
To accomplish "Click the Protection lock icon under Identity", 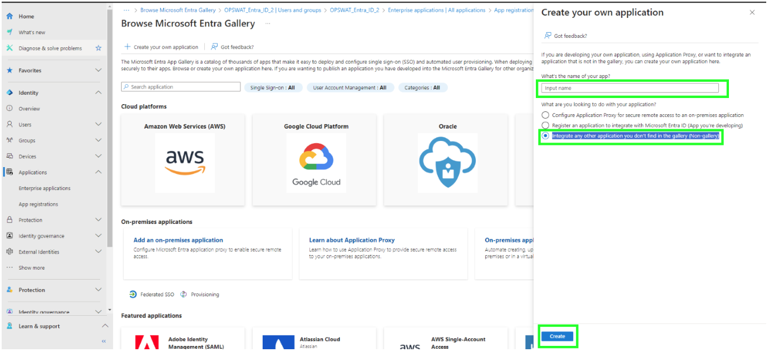I will tap(9, 220).
